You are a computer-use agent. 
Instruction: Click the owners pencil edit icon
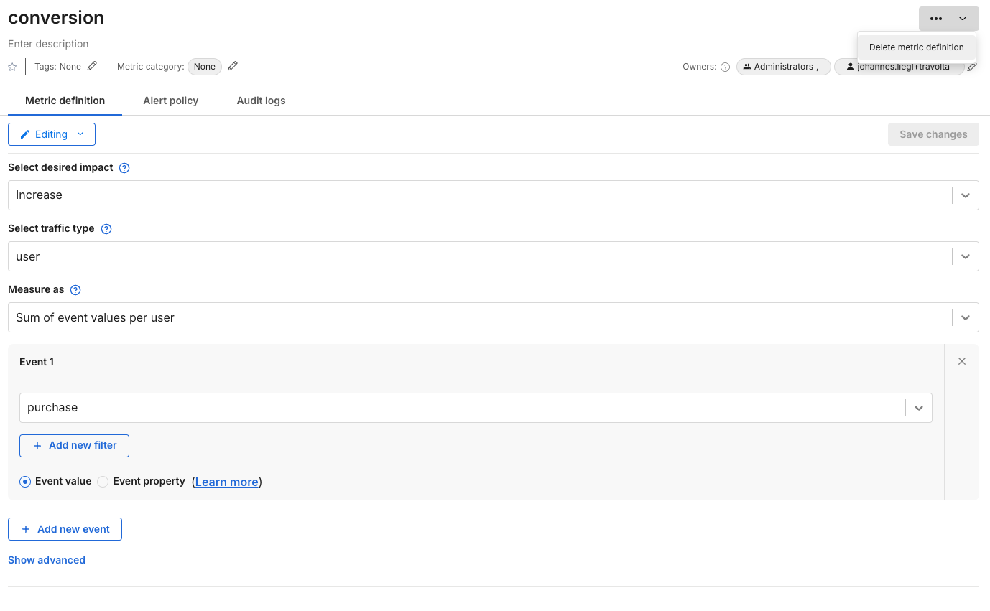click(972, 67)
